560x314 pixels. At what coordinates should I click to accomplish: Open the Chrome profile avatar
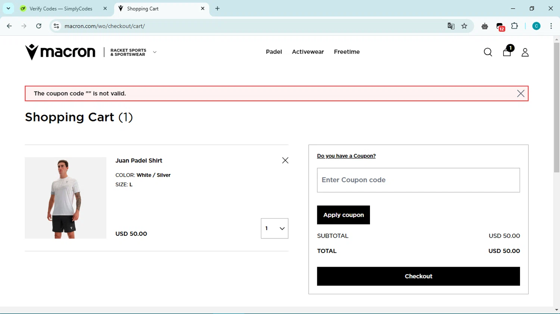[x=536, y=26]
